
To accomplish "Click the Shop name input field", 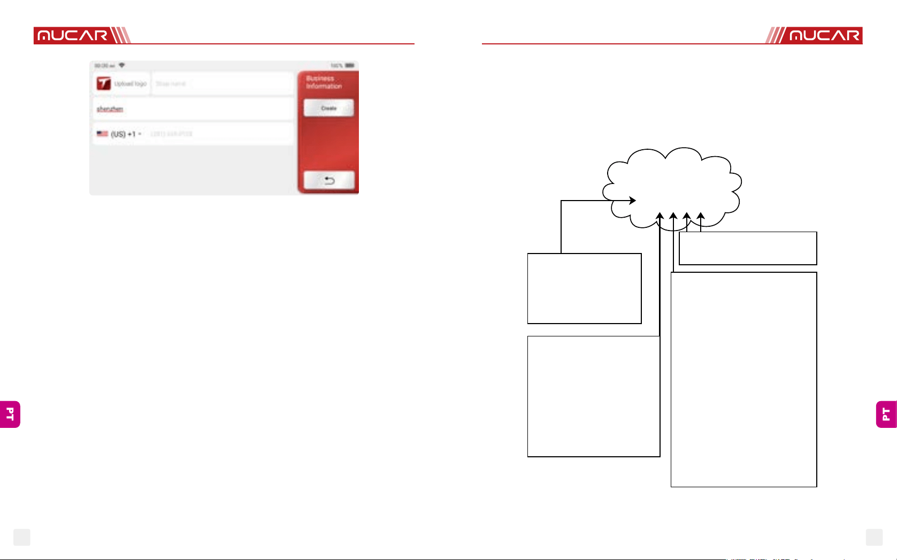I will [x=223, y=84].
